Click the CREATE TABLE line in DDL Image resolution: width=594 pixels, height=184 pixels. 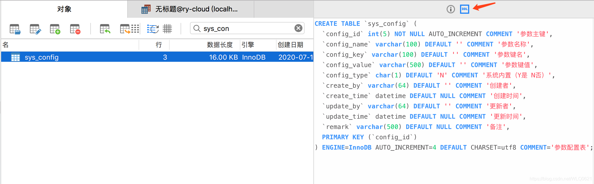click(366, 24)
